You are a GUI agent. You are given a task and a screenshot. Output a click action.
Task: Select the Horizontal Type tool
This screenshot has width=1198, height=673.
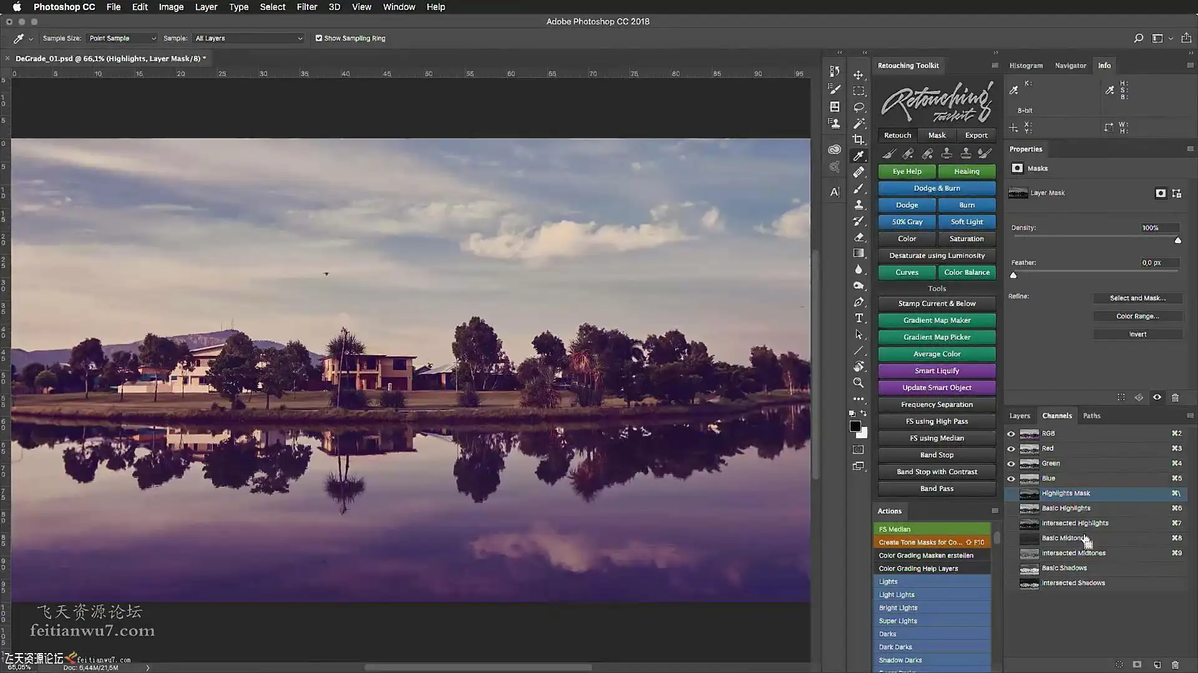coord(859,318)
